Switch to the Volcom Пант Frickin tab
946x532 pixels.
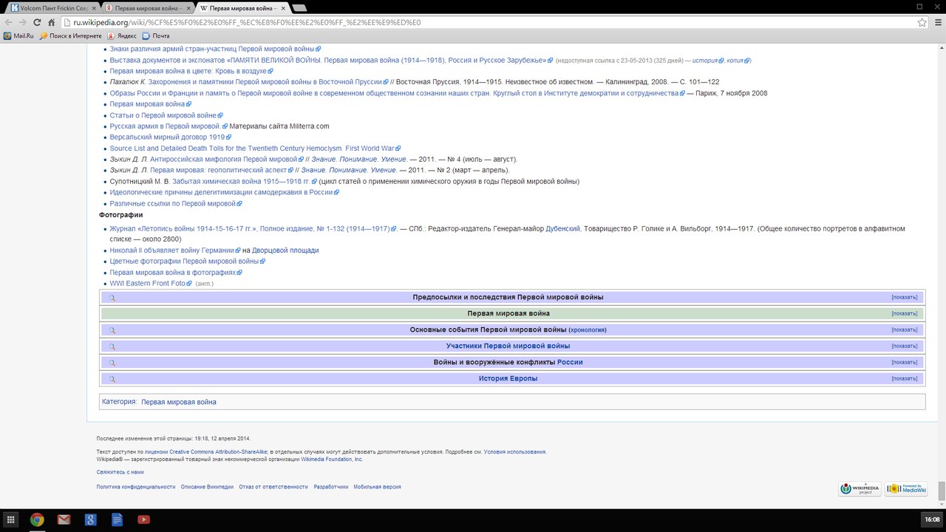click(52, 7)
